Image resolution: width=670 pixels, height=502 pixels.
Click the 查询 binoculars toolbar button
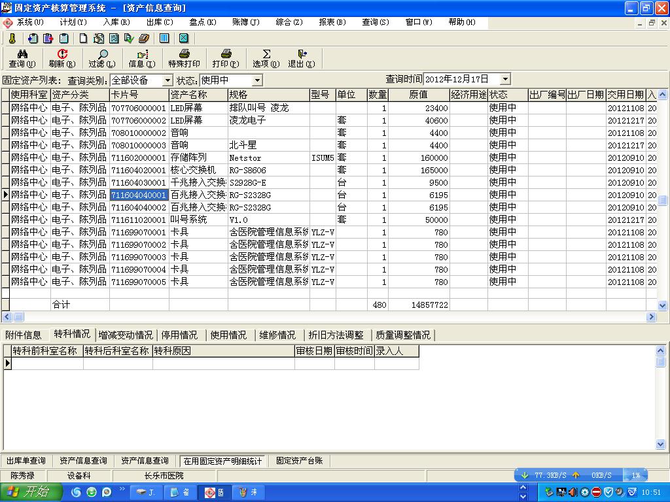click(x=22, y=58)
